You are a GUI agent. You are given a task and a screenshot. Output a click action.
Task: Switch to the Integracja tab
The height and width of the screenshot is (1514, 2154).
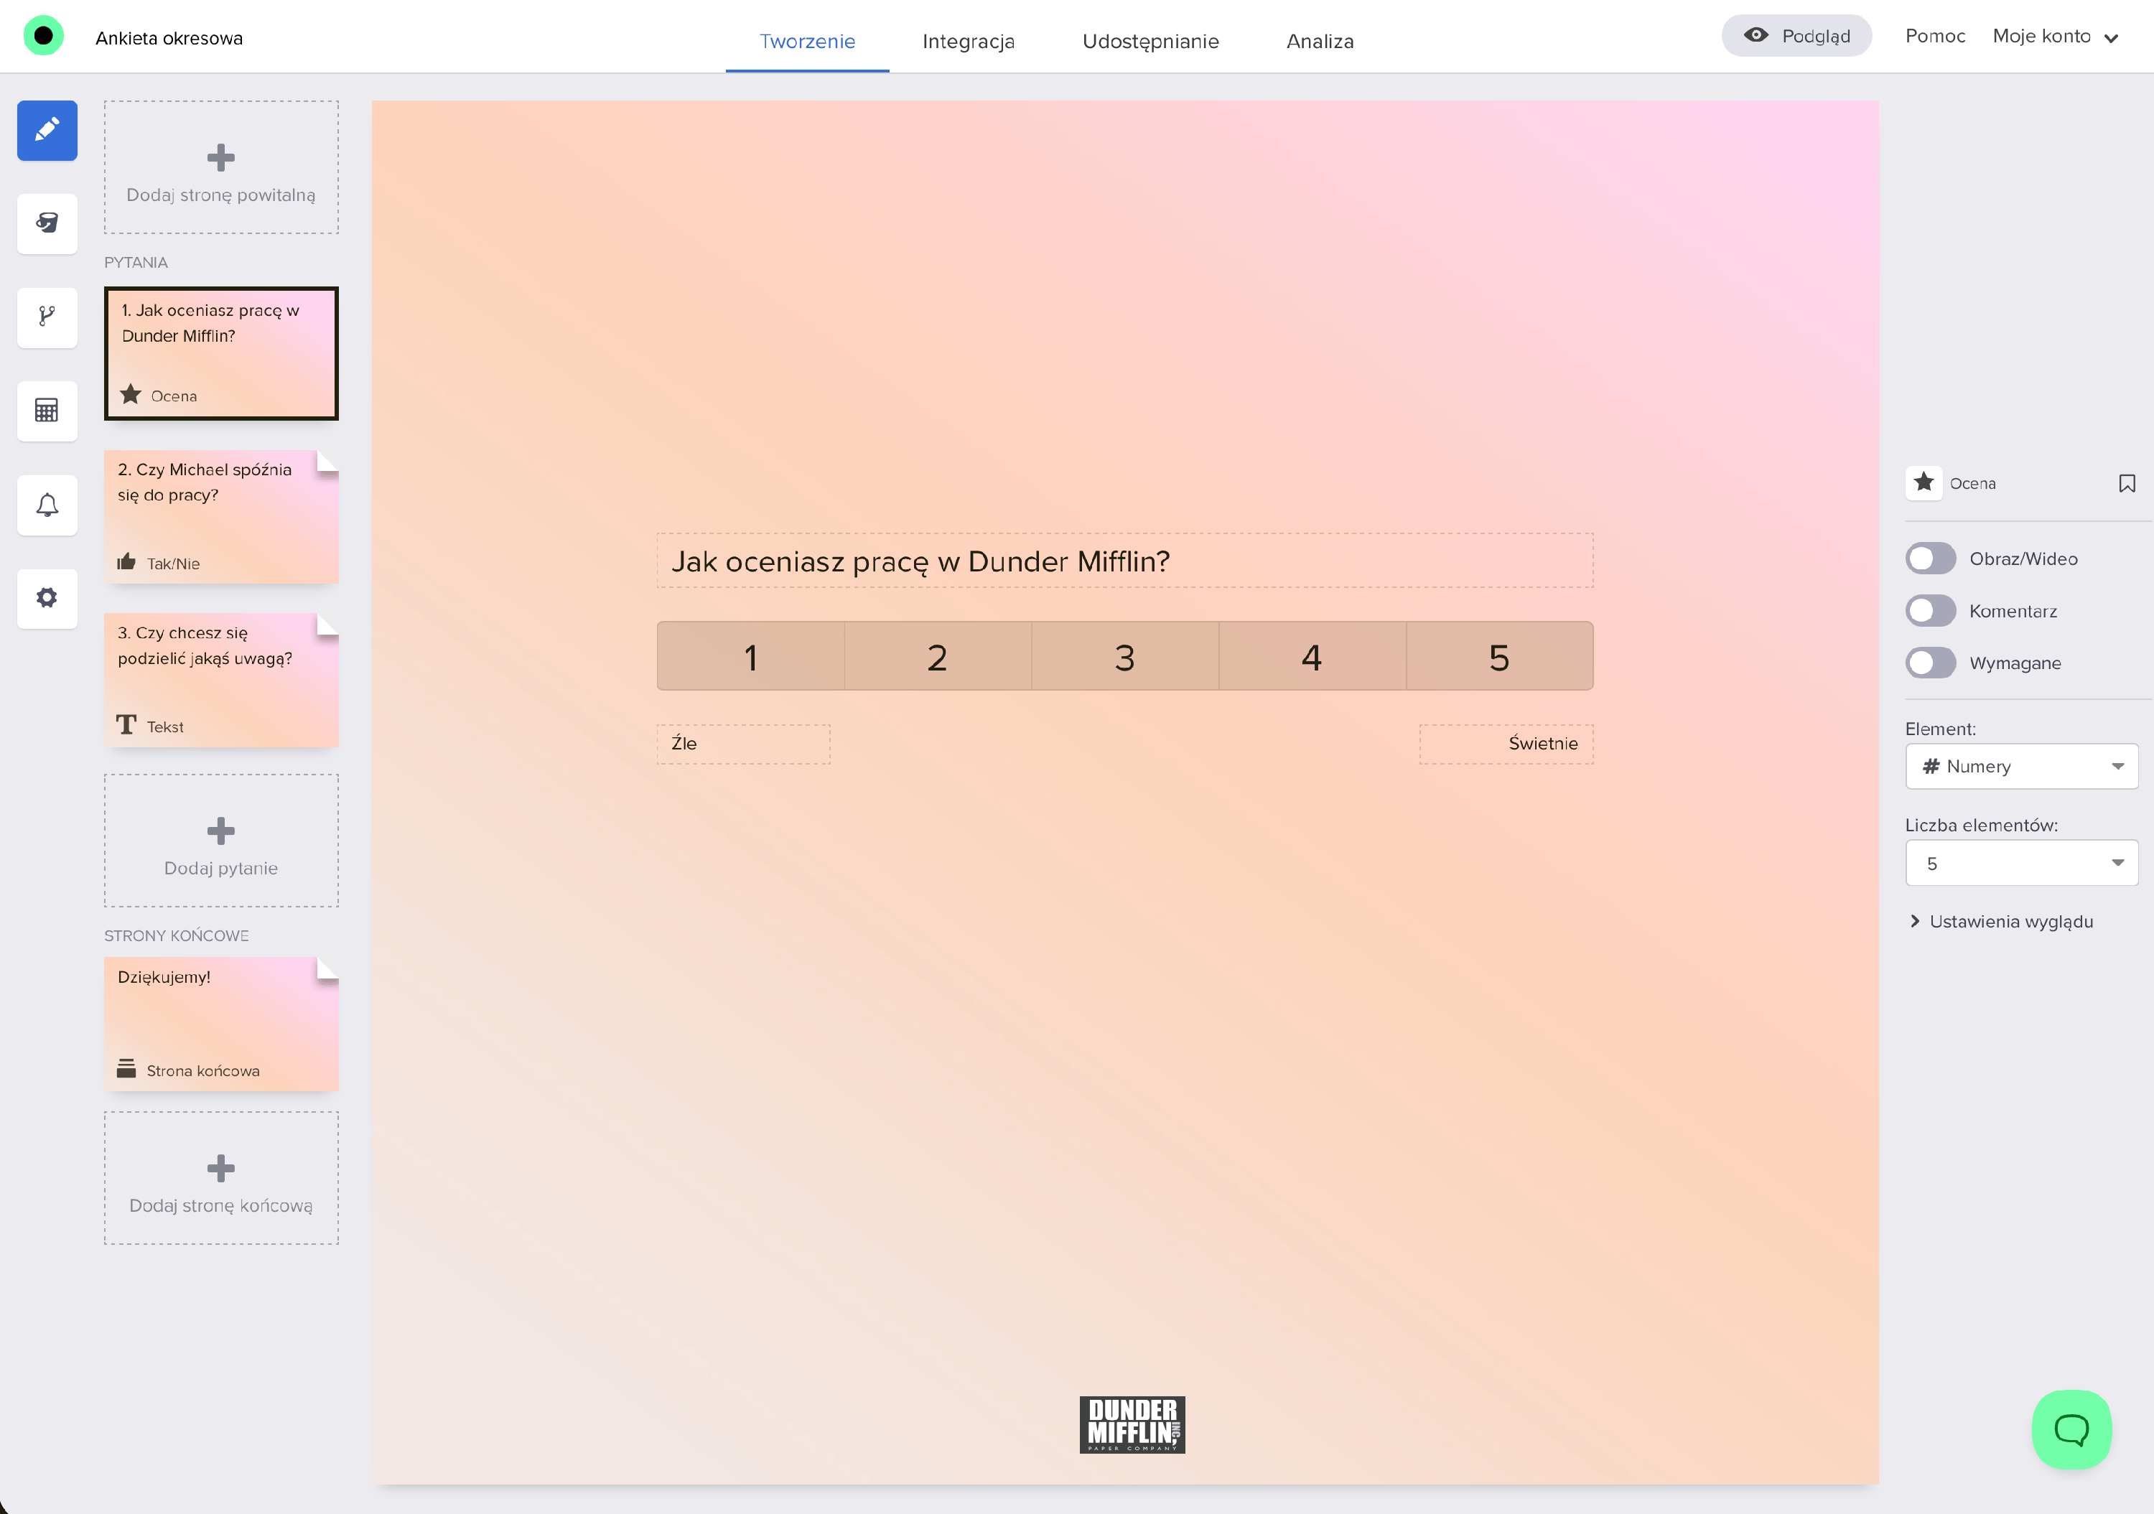tap(968, 41)
